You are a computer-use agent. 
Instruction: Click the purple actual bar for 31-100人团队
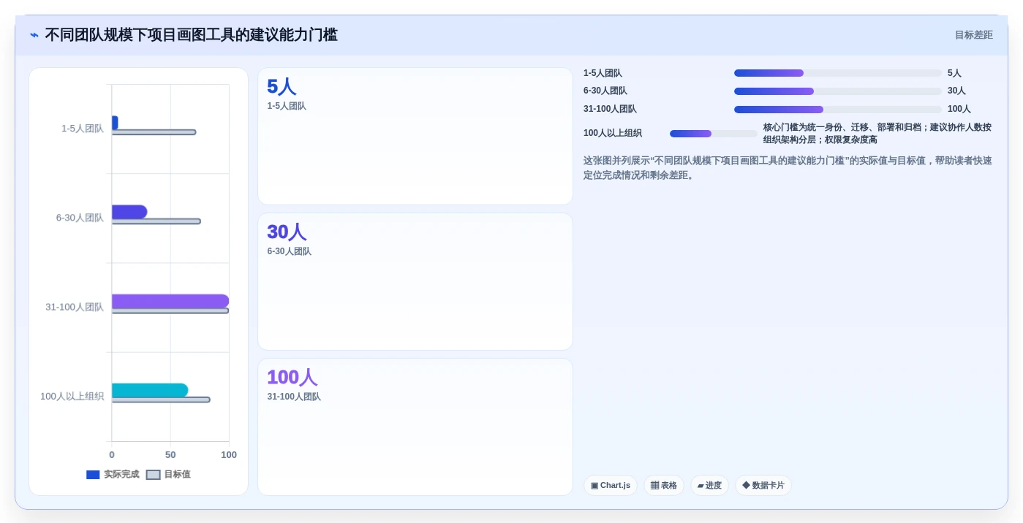[170, 301]
